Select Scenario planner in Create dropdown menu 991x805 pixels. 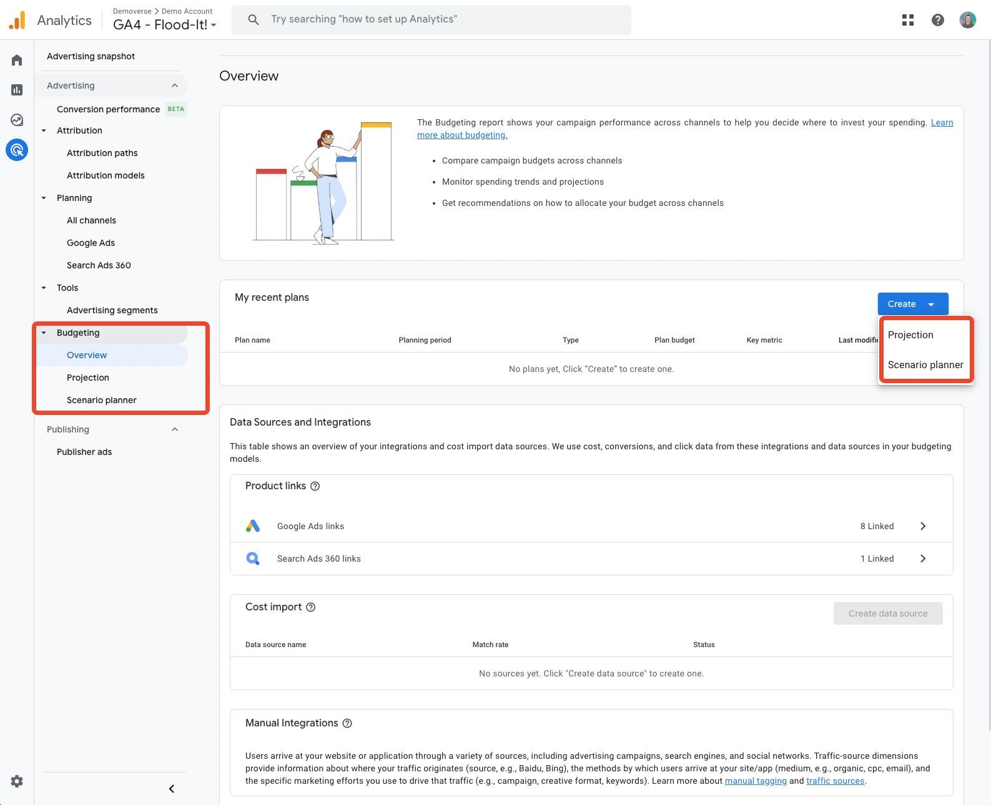925,365
